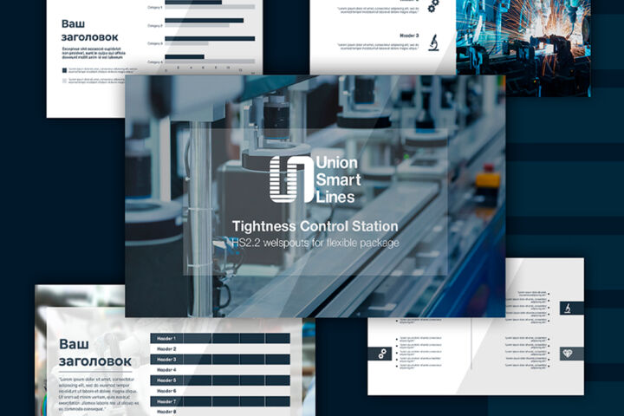Click the gears icon in the dark box, bottom-right slide
The height and width of the screenshot is (416, 624).
(x=382, y=354)
